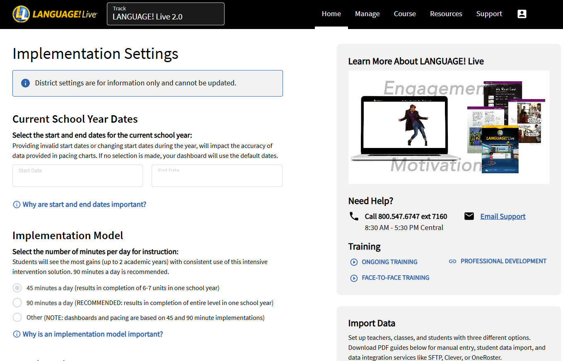Click link icon beside Professional Development

pos(452,261)
